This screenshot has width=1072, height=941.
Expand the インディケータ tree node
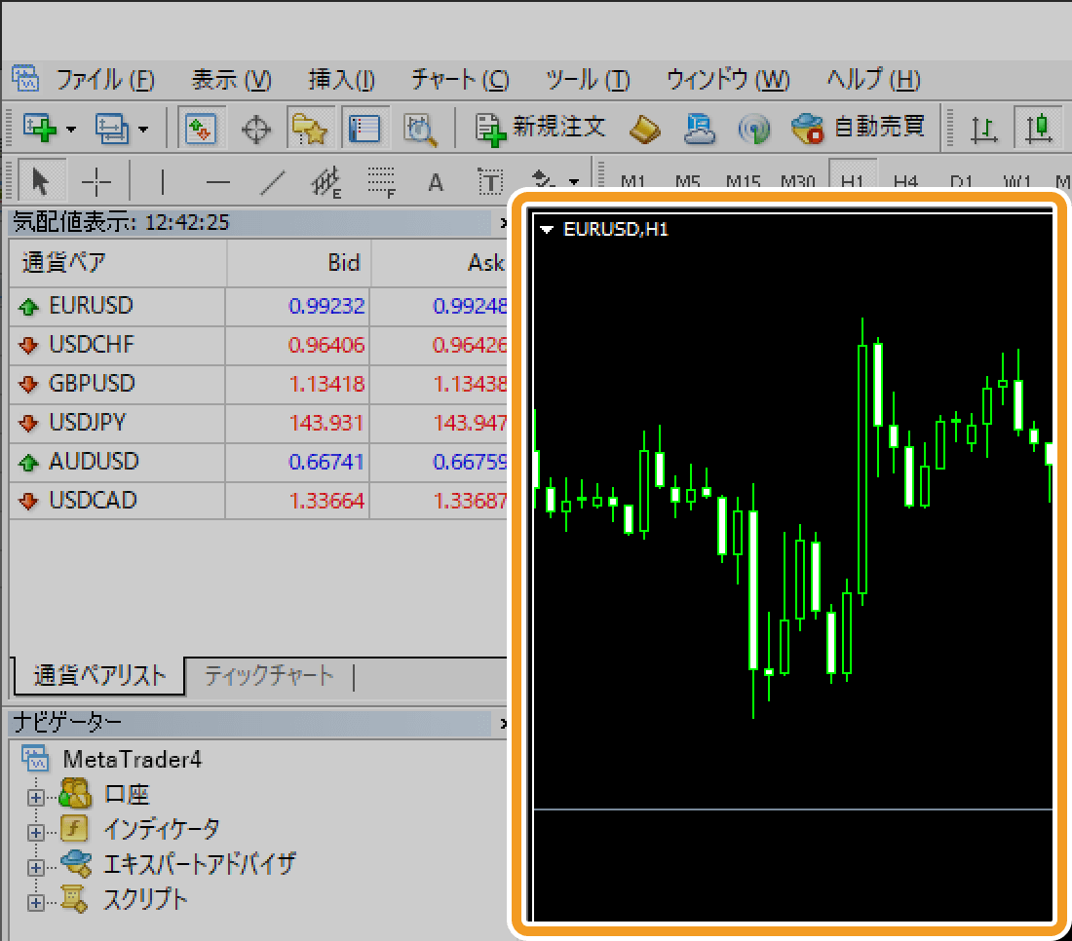[x=36, y=832]
